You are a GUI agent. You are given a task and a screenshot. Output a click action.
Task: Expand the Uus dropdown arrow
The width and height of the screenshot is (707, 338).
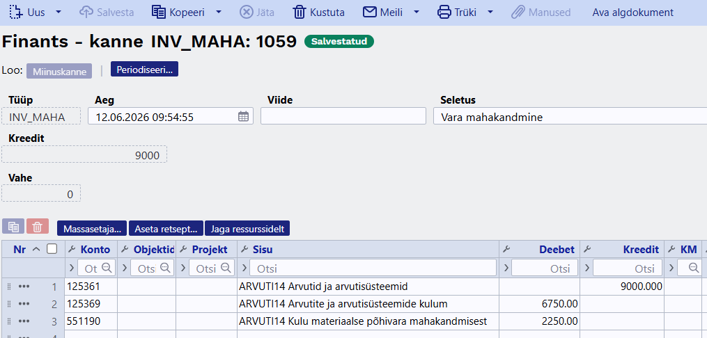click(59, 12)
